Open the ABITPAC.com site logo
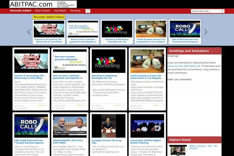234x156 pixels. click(43, 4)
